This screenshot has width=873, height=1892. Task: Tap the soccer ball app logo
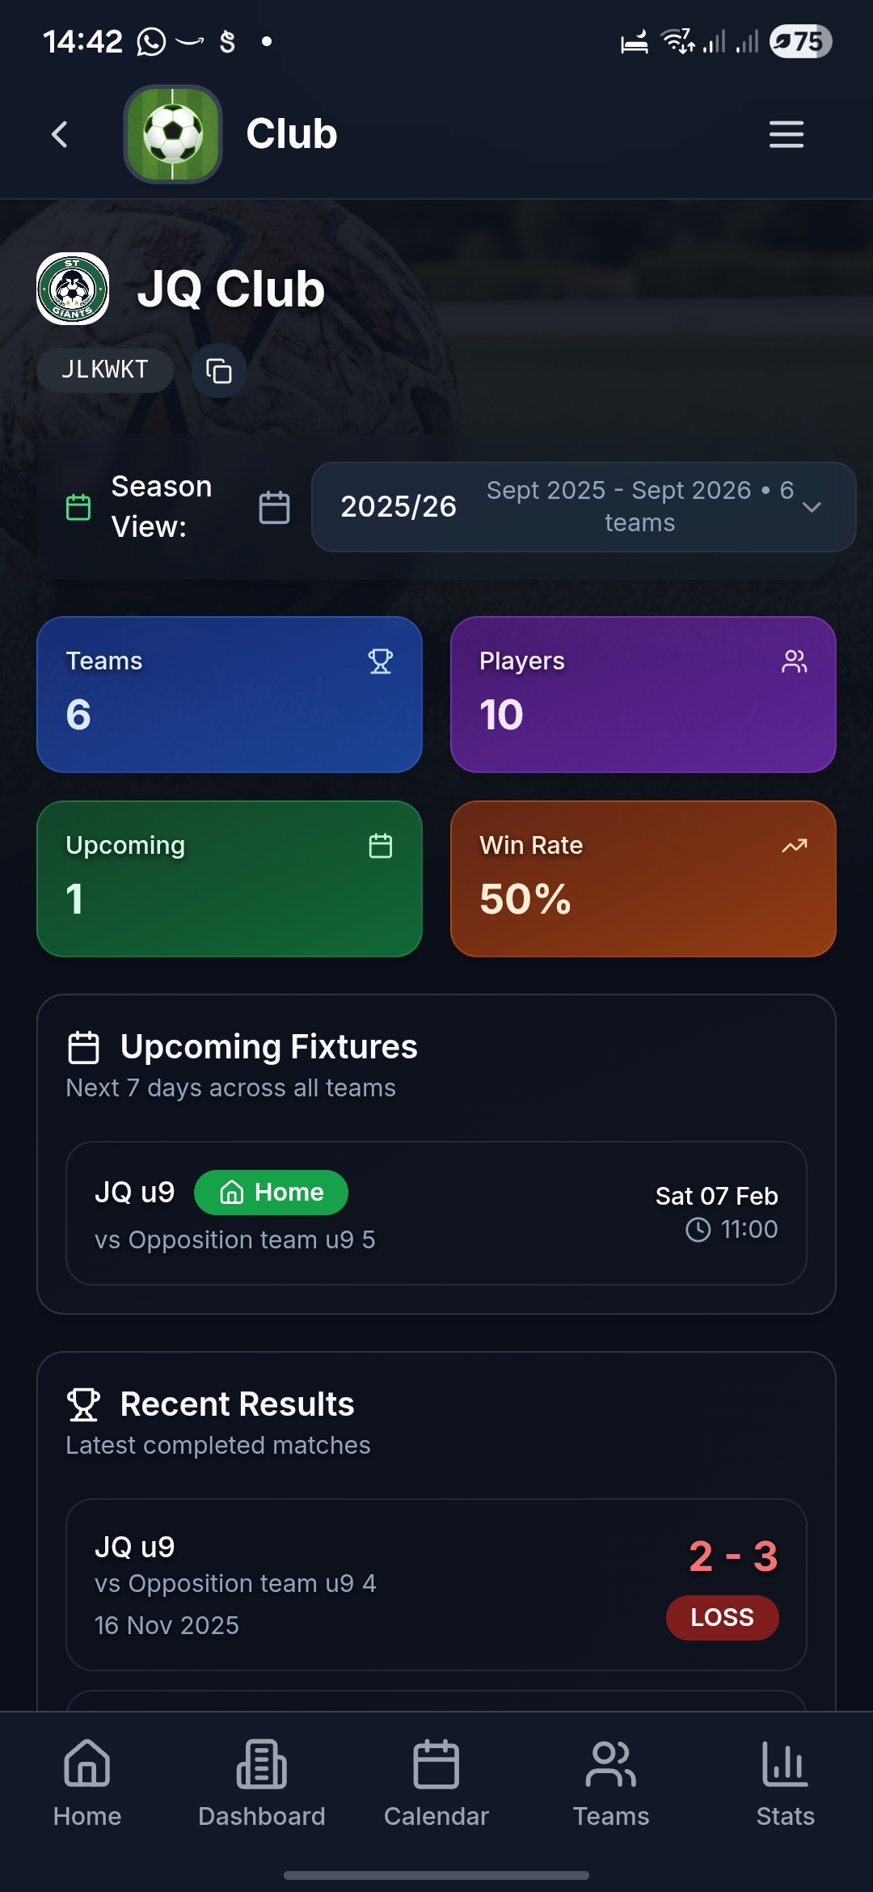pyautogui.click(x=173, y=134)
